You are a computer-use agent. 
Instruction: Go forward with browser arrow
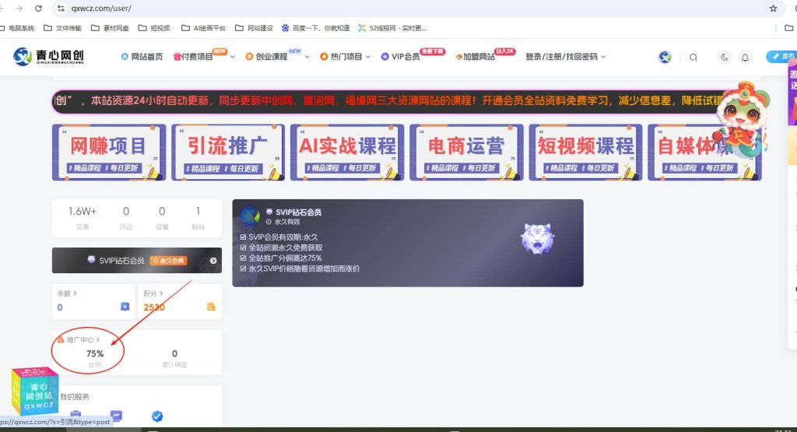tap(19, 8)
